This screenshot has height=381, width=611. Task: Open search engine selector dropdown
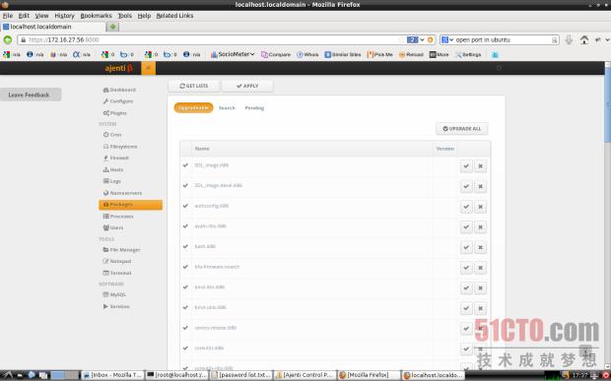pyautogui.click(x=447, y=39)
